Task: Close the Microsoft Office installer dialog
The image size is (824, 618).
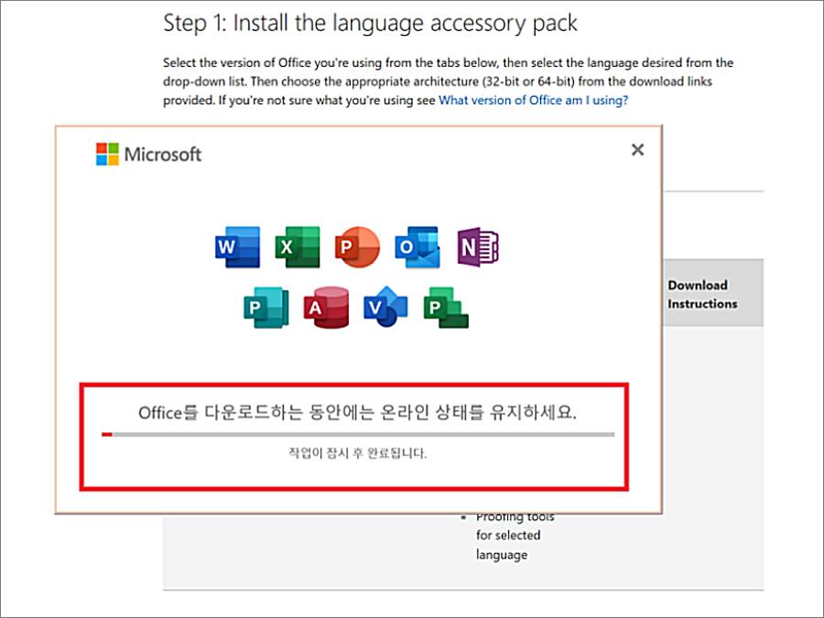Action: click(x=637, y=150)
